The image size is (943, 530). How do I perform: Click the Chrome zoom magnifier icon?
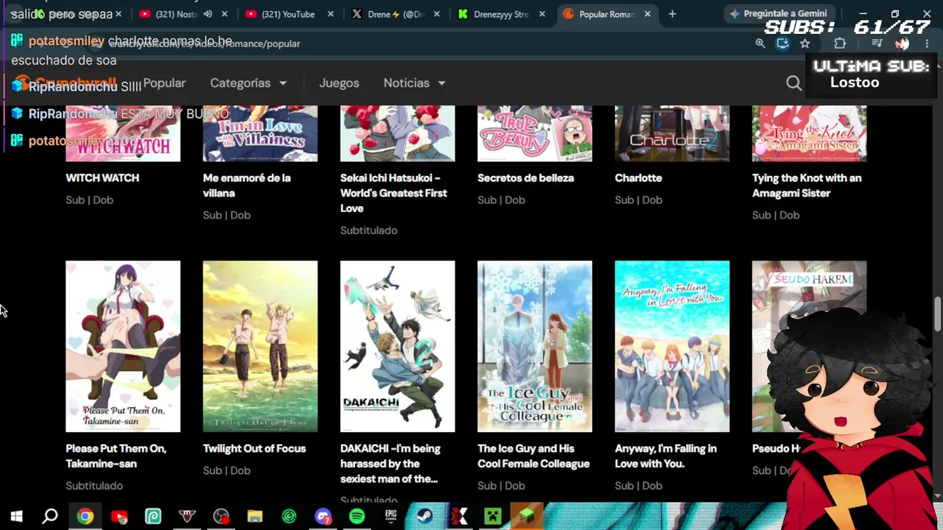click(760, 43)
